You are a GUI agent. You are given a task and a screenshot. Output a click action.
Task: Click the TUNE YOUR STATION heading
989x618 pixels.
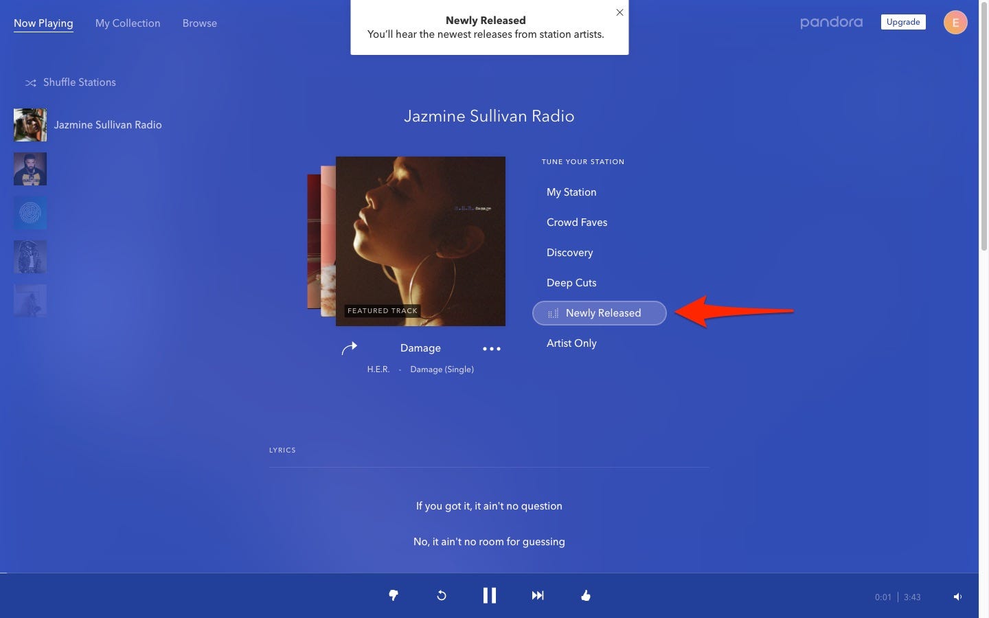583,162
